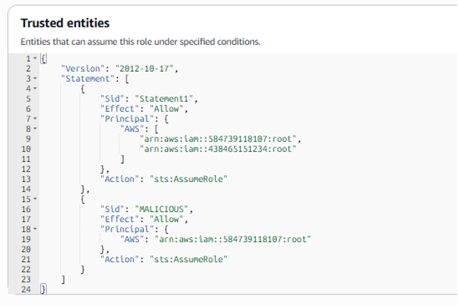Click "sts:AssumeRole" on line 13
Viewport: 458px width, 306px height.
click(x=188, y=179)
